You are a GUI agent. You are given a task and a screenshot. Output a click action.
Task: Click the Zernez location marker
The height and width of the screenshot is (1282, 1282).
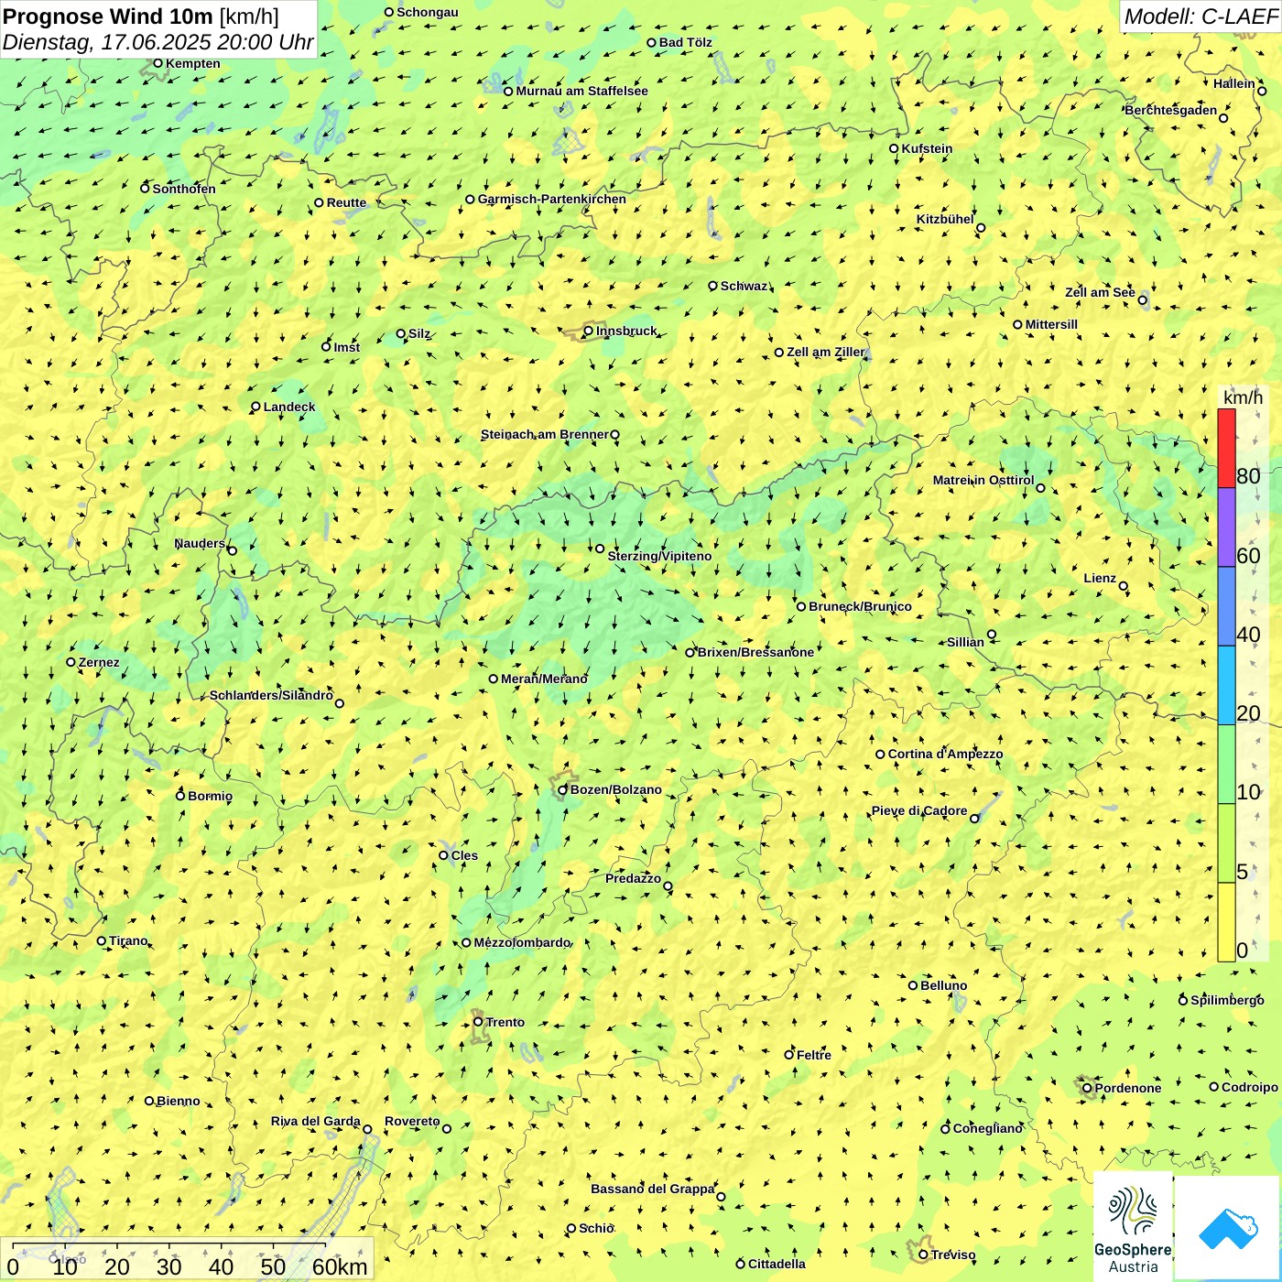click(71, 662)
